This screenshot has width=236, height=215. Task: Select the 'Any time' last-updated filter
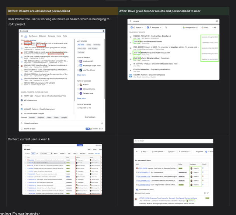[x=81, y=45]
